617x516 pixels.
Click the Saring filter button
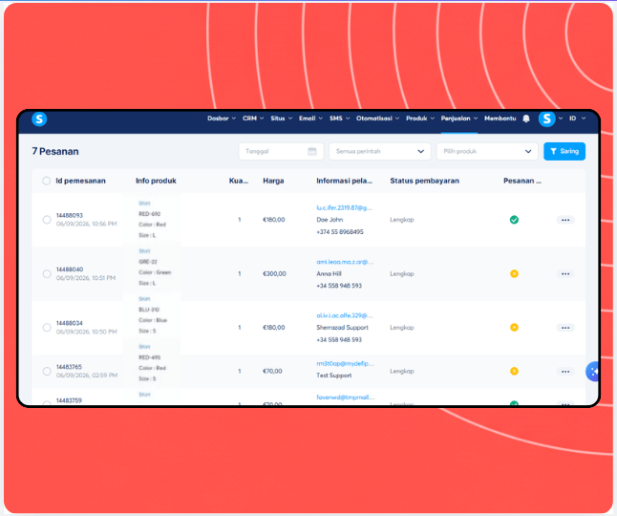coord(564,151)
